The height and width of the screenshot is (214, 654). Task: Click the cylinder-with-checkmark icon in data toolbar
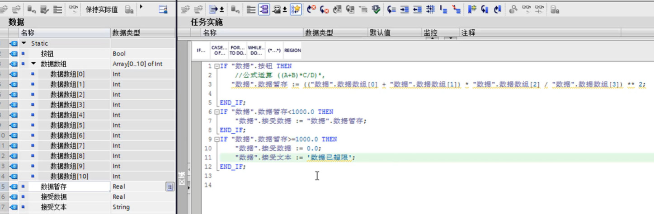pyautogui.click(x=44, y=9)
